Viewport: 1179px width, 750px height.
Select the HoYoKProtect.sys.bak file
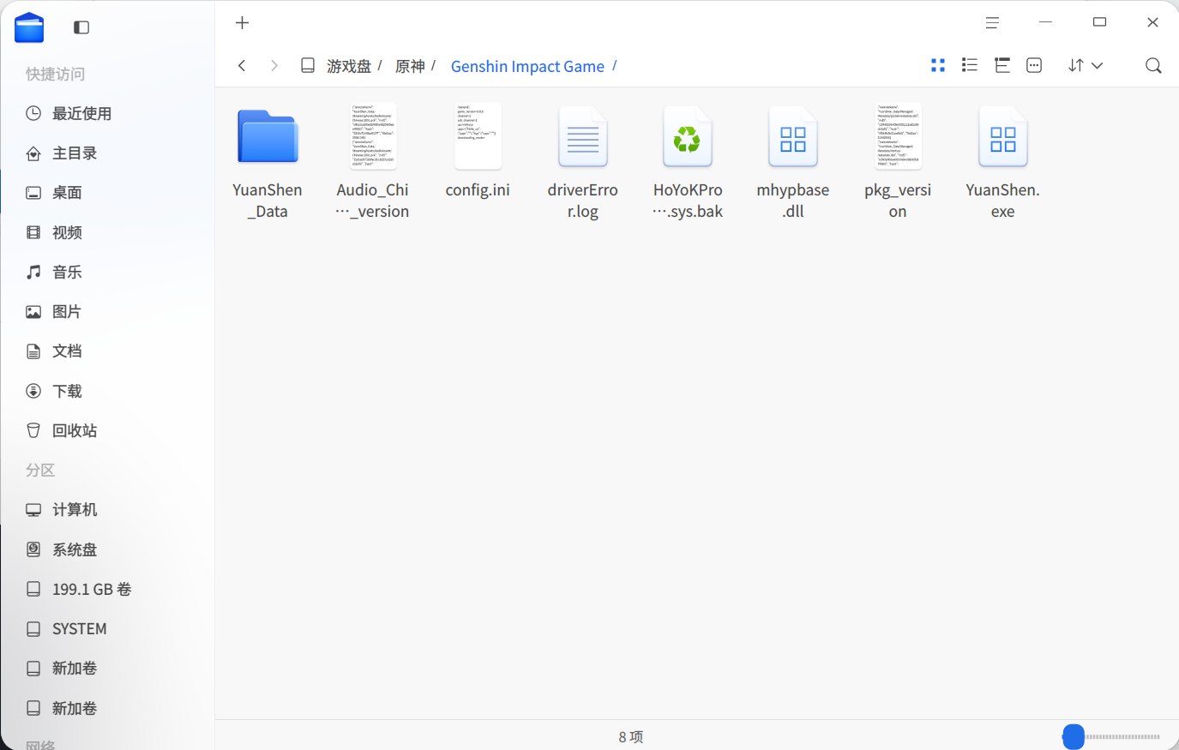tap(688, 163)
